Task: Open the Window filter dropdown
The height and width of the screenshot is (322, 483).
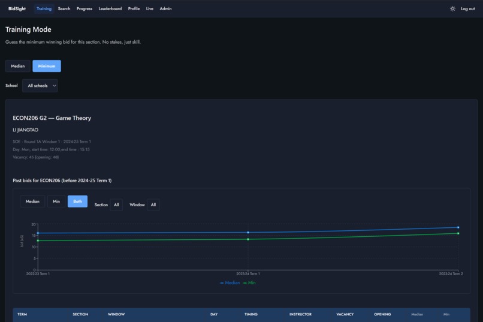Action: coord(153,204)
